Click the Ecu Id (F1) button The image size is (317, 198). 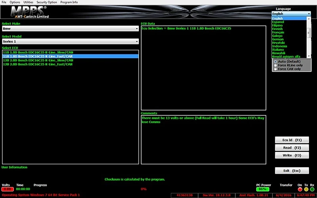(x=292, y=140)
